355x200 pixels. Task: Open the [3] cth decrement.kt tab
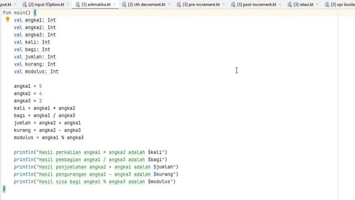click(146, 4)
